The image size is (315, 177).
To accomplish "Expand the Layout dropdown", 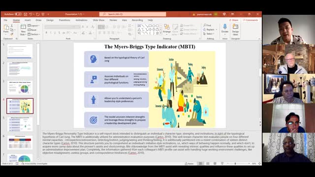I will tap(33, 26).
